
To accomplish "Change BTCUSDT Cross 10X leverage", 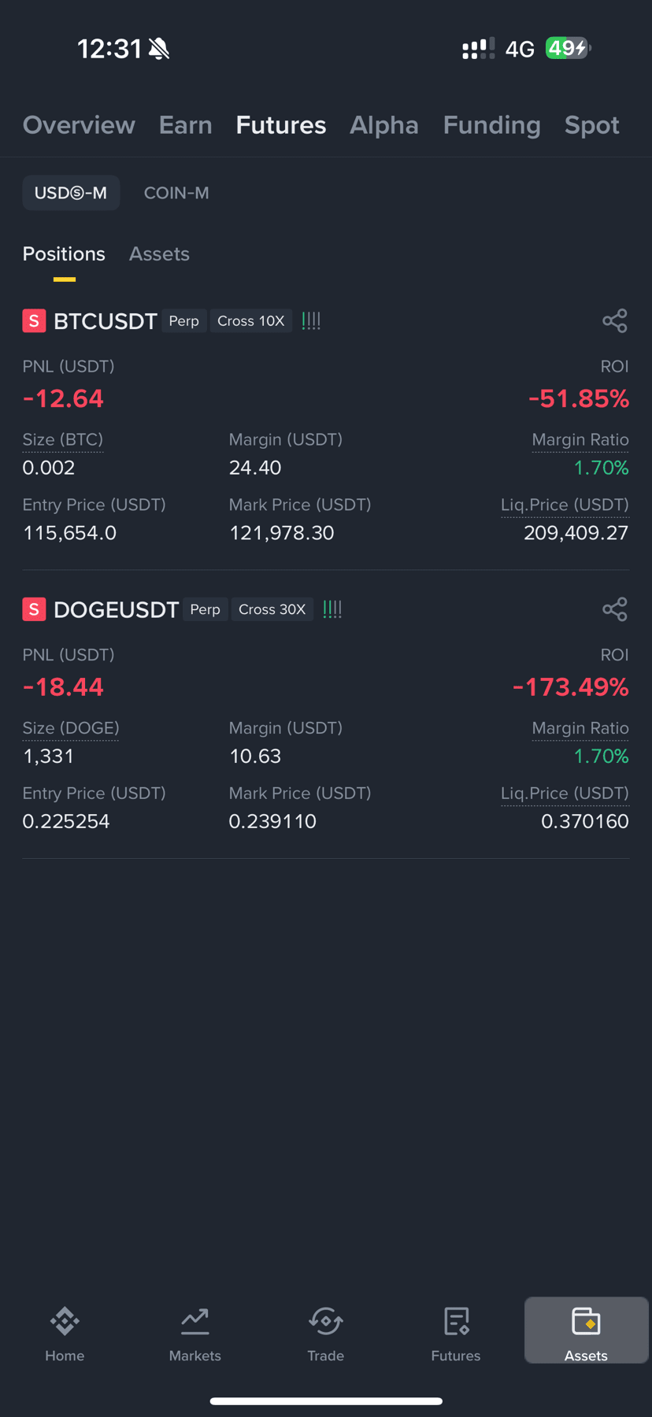I will (251, 321).
